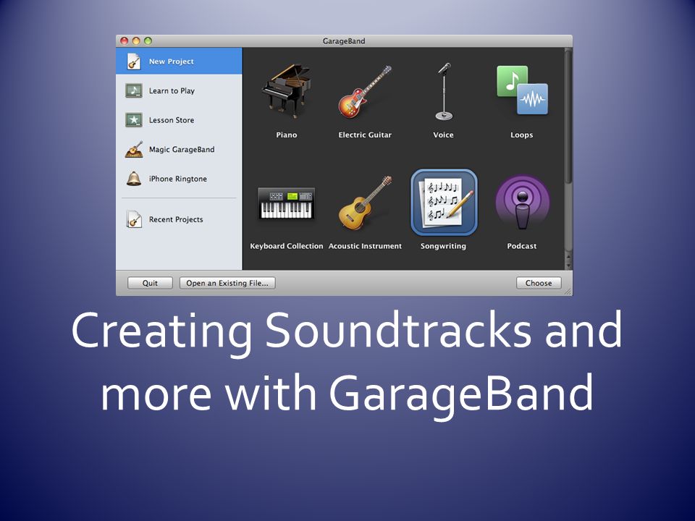Click the Acoustic Instrument label
The image size is (695, 521).
point(365,246)
